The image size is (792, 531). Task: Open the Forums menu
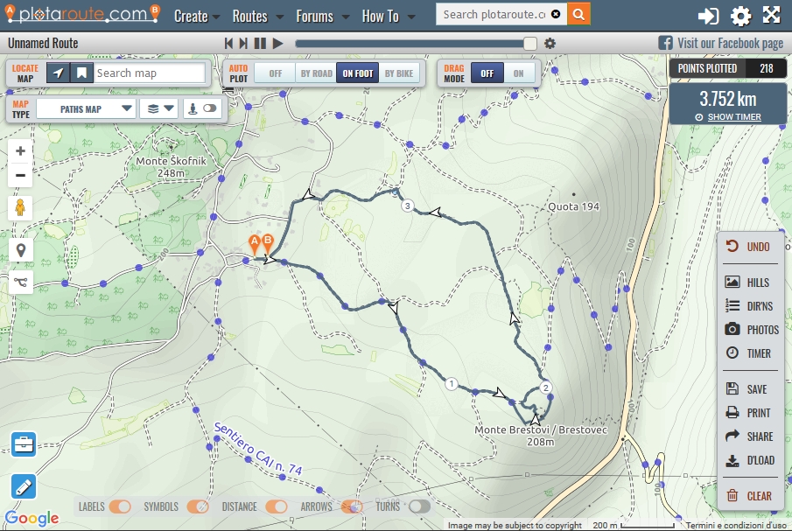[316, 16]
